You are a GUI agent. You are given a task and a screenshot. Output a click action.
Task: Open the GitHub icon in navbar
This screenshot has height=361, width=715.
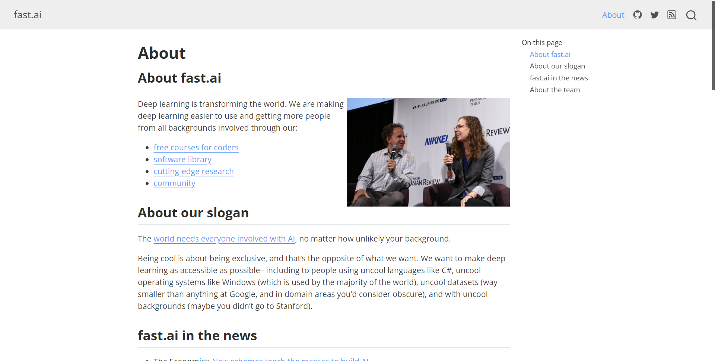click(x=637, y=15)
